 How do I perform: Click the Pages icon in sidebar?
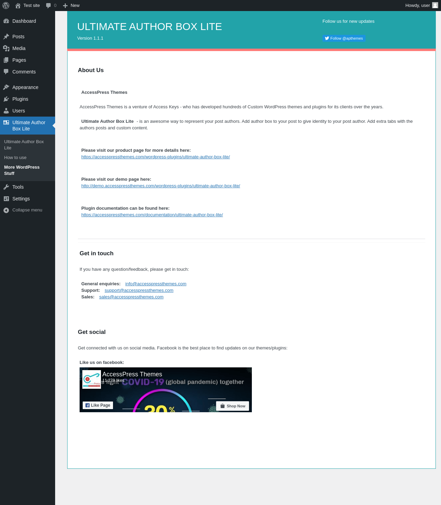(6, 60)
